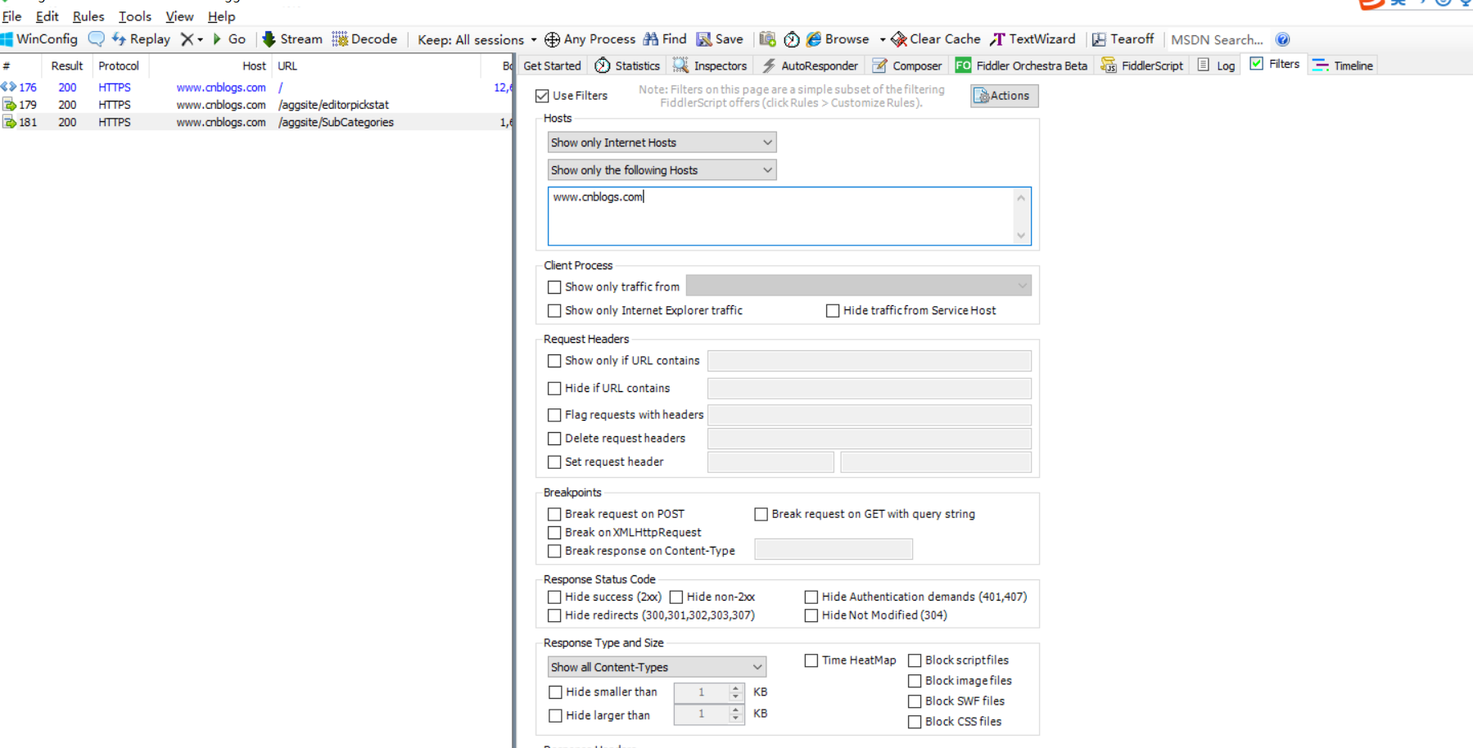Sort sessions by Result column header
1473x748 pixels.
pos(66,66)
